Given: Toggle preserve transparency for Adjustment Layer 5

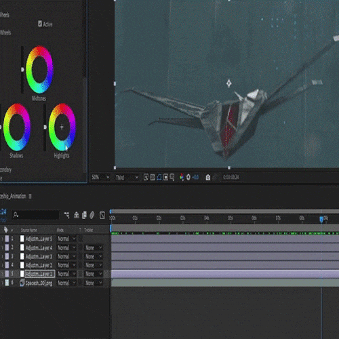Looking at the screenshot, I should click(80, 239).
